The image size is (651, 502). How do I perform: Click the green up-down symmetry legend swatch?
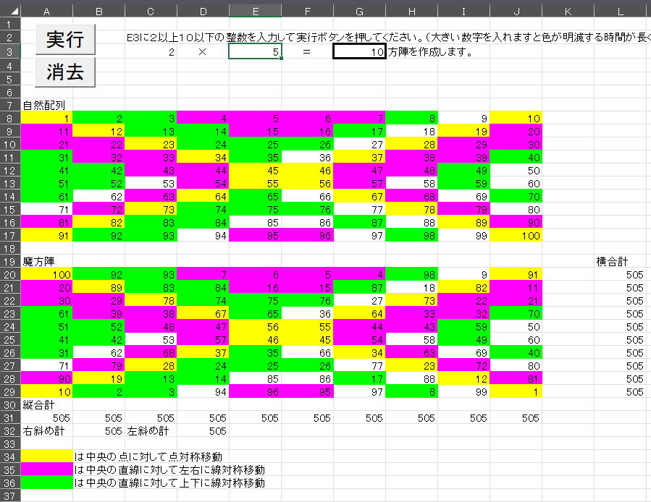[x=47, y=482]
